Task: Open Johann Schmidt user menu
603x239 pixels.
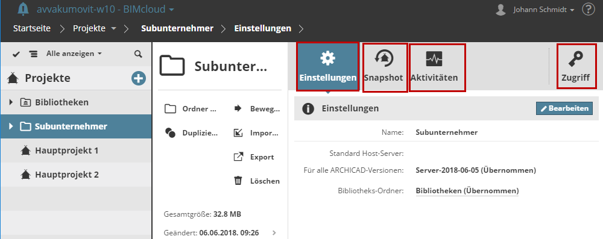Action: click(x=544, y=10)
